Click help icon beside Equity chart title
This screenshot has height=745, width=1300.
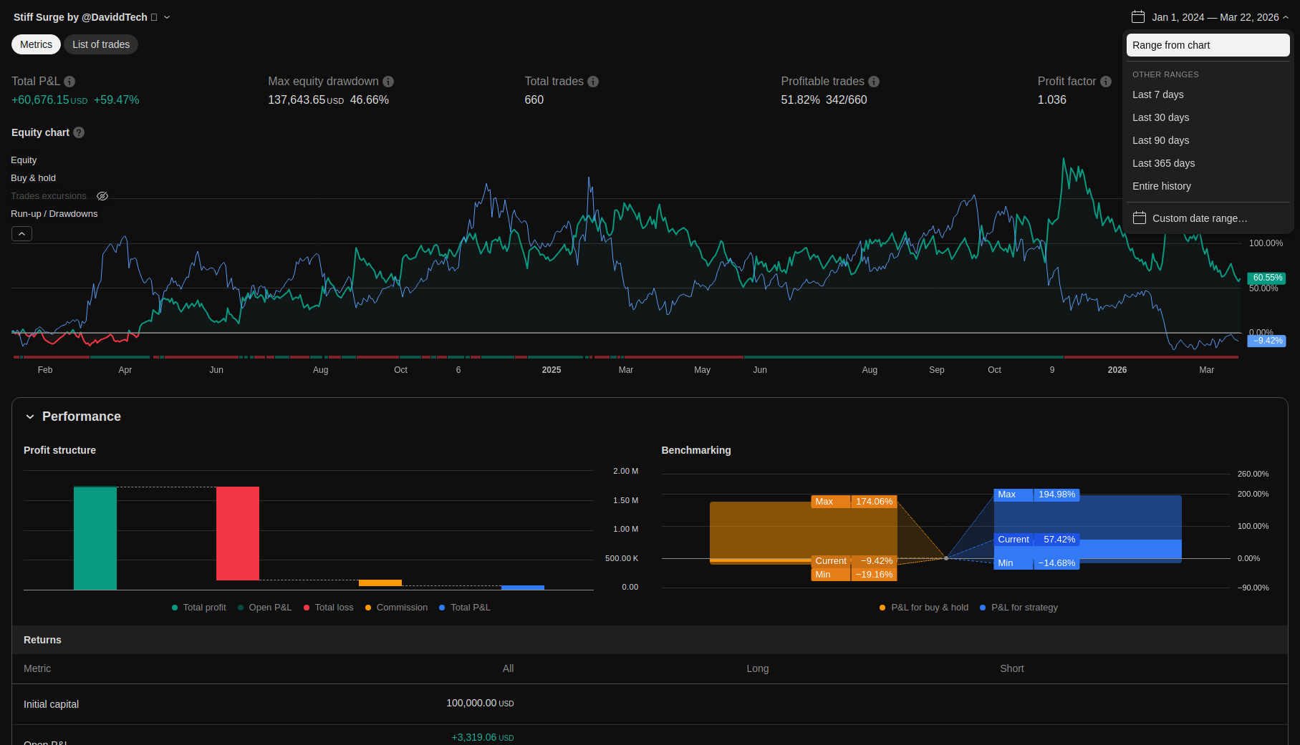[x=79, y=132]
